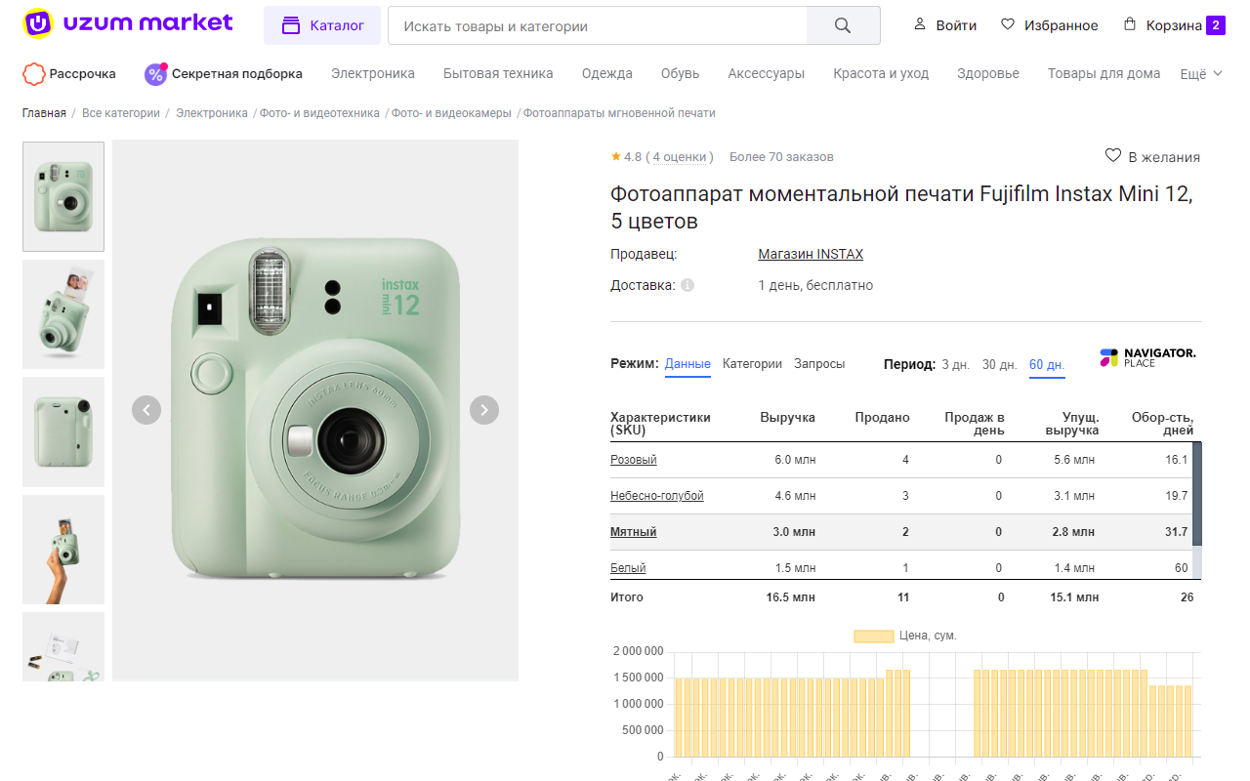
Task: Open the Магазин INSTAX seller link
Action: [x=811, y=254]
